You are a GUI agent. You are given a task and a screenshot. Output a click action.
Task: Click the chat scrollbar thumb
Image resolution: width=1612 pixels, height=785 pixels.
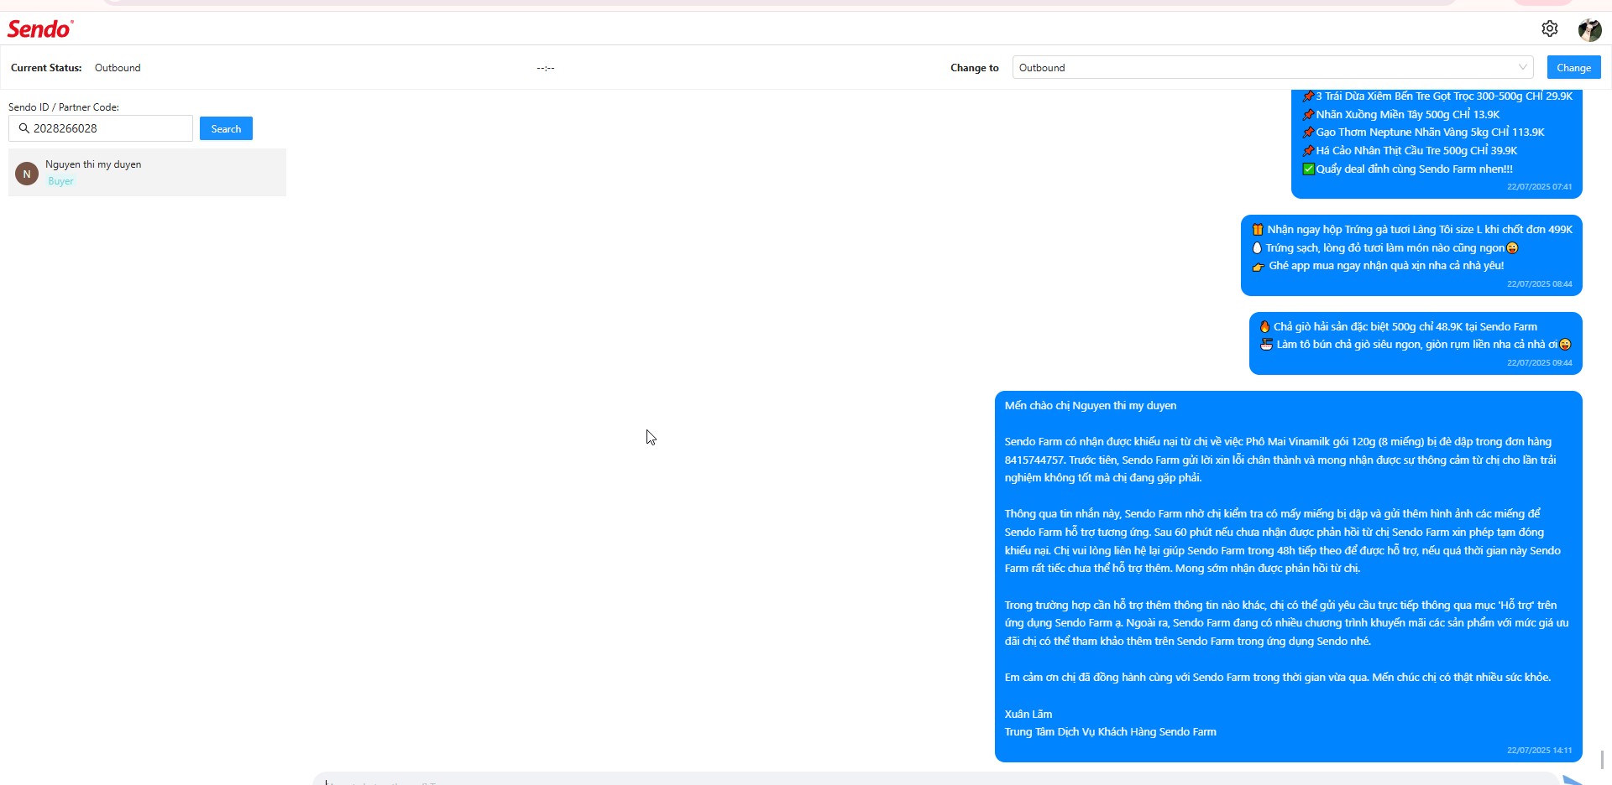(x=1602, y=759)
